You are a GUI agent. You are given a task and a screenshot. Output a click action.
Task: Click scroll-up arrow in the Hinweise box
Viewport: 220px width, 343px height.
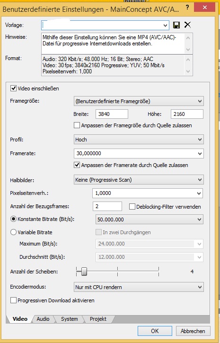point(188,38)
